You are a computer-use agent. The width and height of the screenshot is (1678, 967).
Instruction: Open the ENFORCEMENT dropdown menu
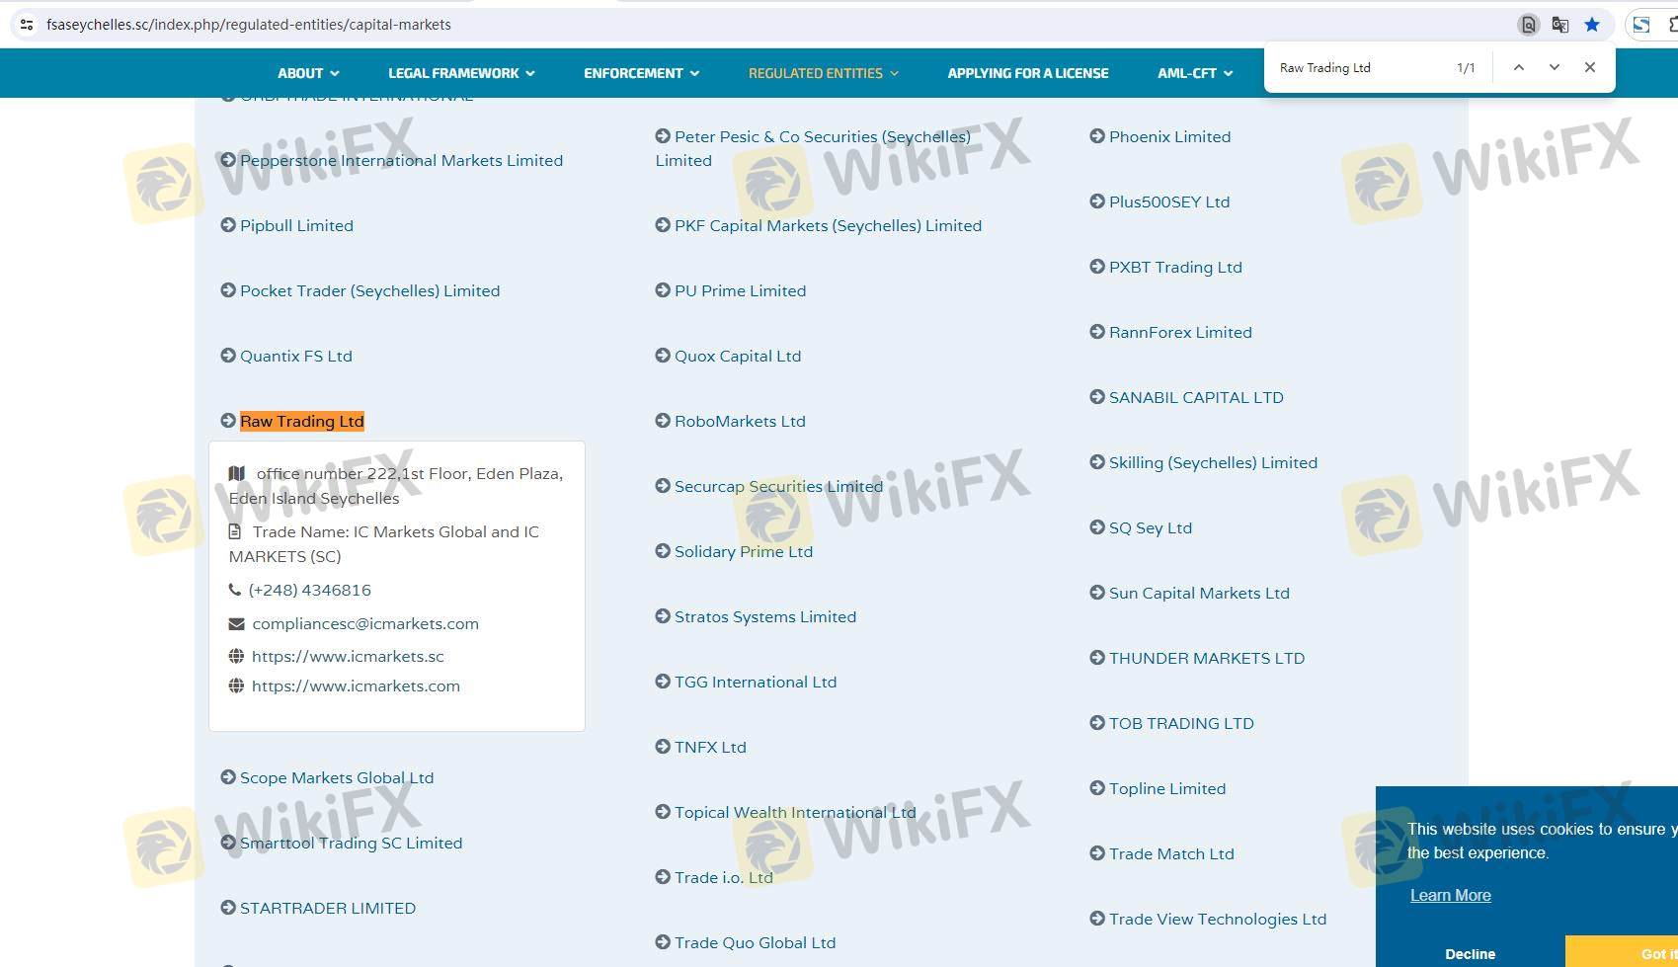tap(641, 73)
